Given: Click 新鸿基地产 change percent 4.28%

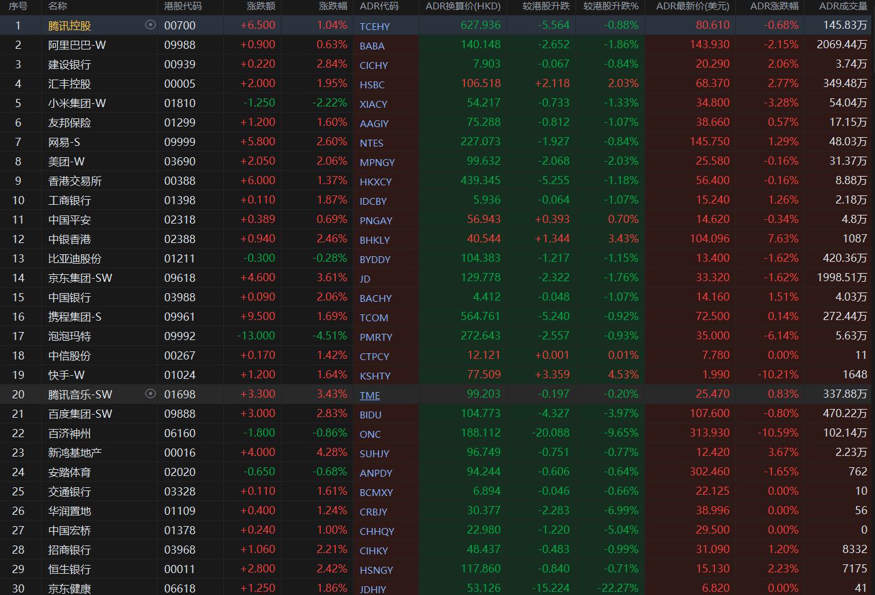Looking at the screenshot, I should click(332, 452).
